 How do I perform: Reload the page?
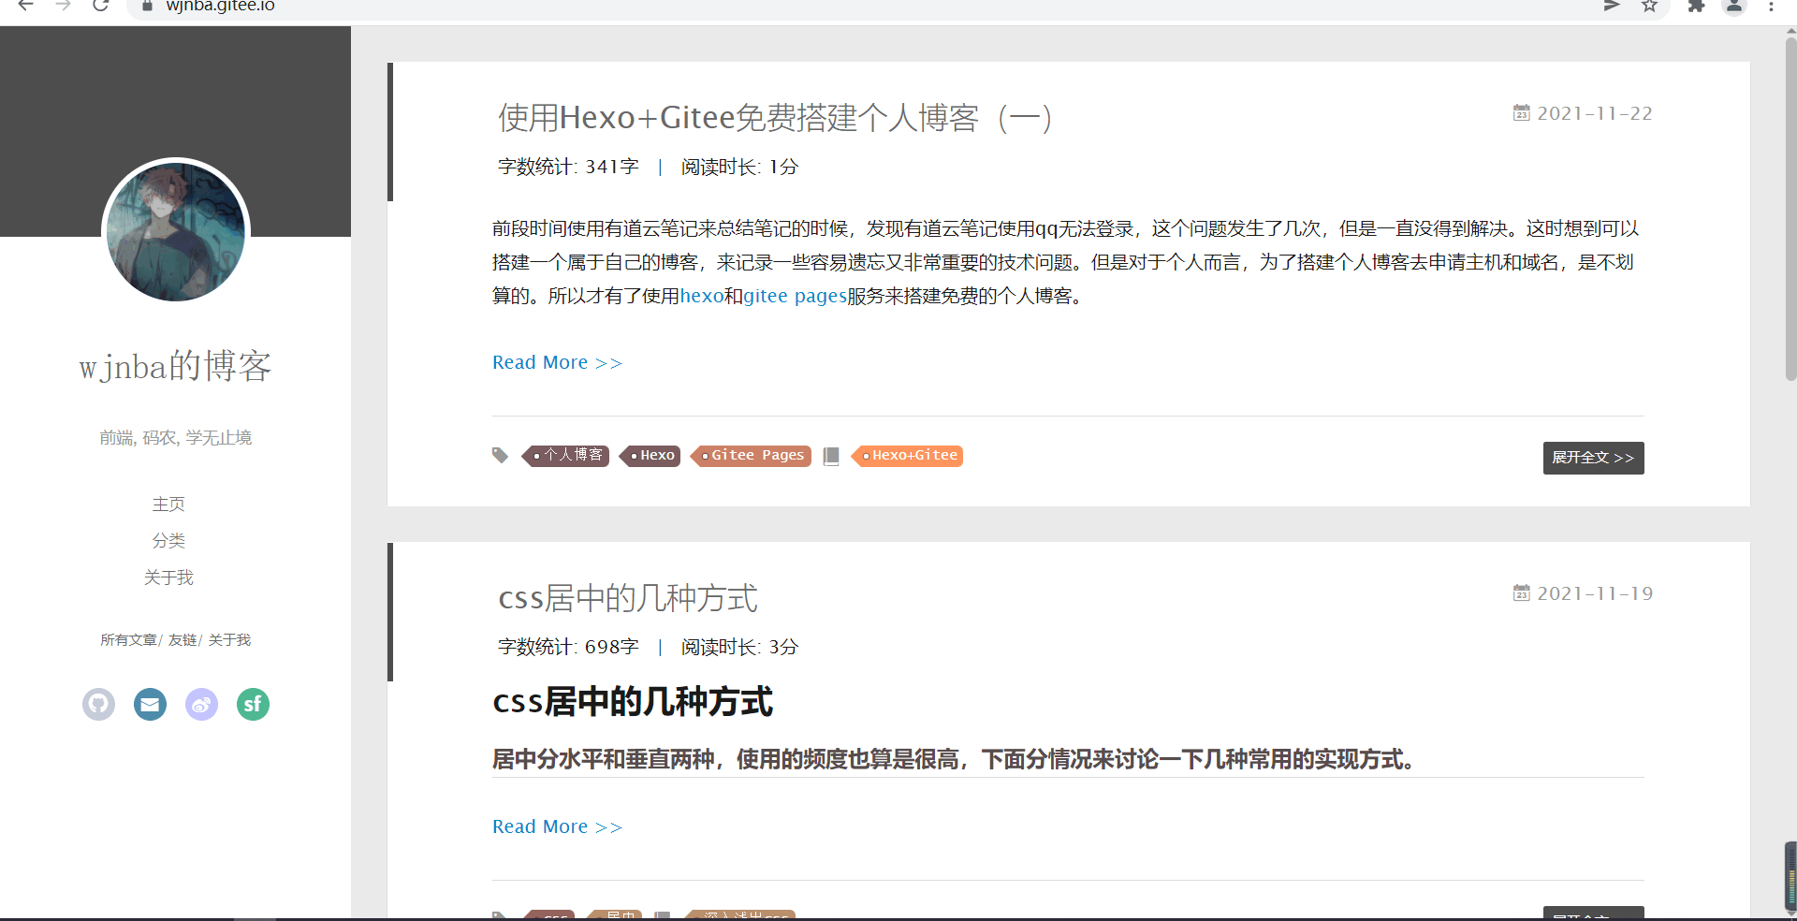point(100,7)
